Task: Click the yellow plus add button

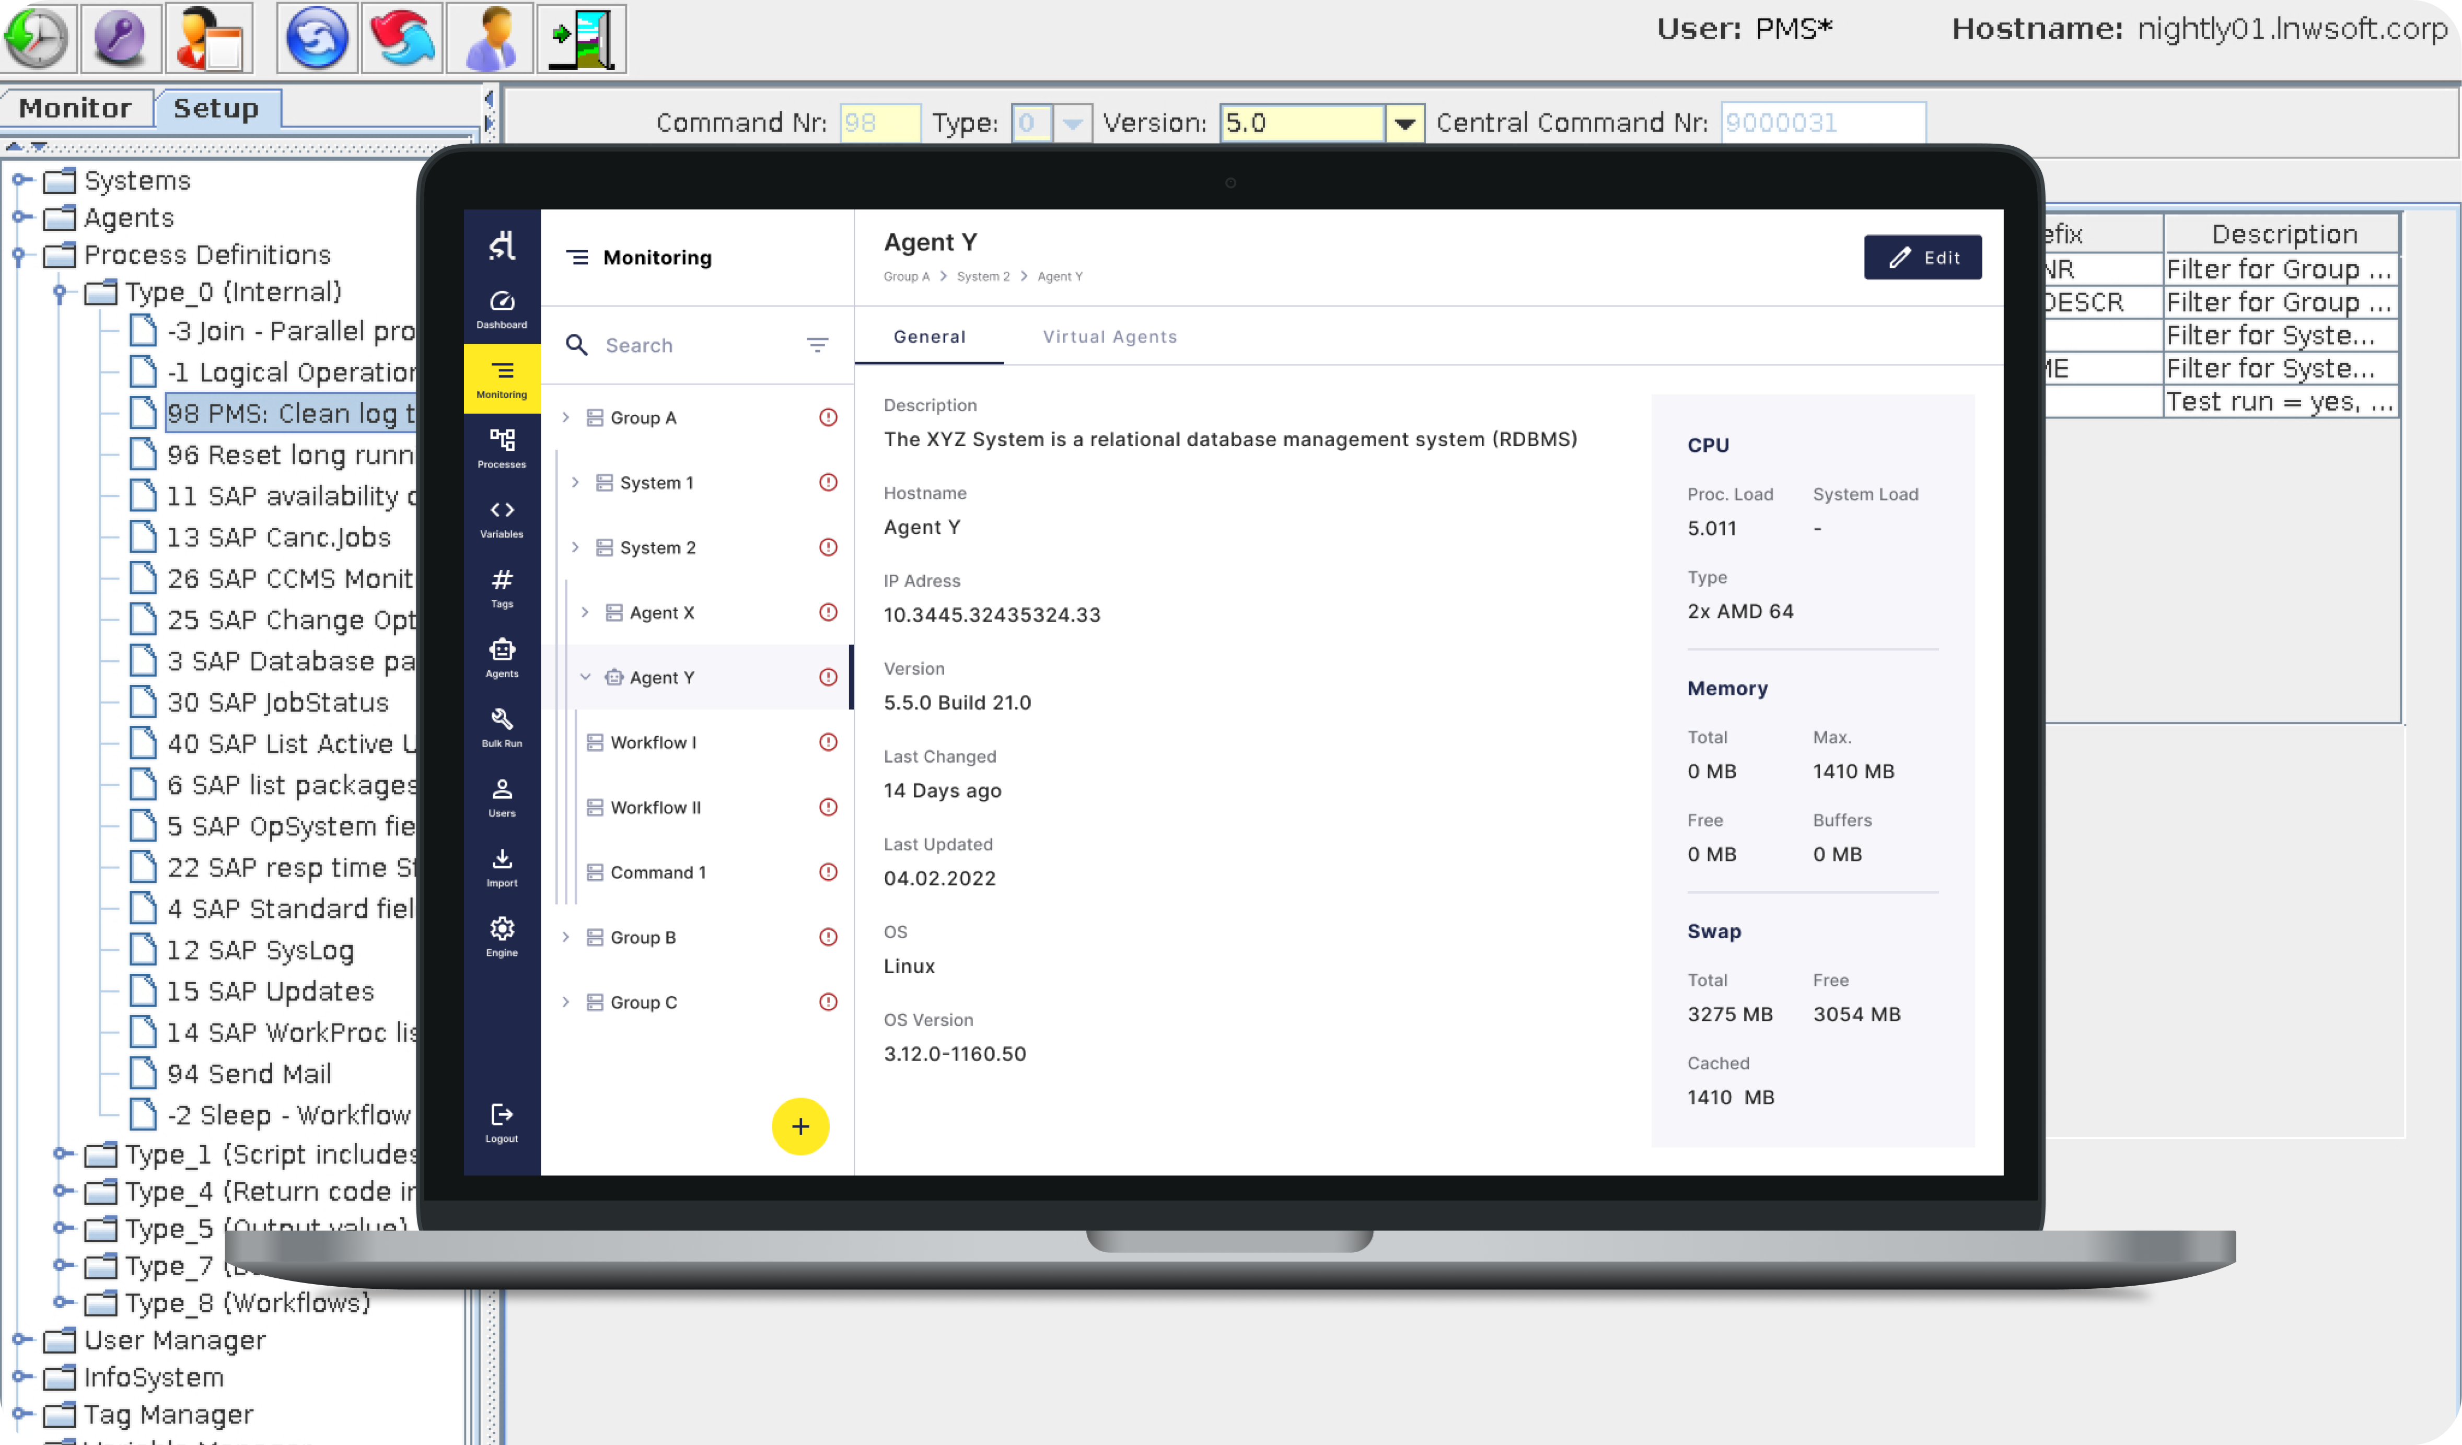Action: (800, 1125)
